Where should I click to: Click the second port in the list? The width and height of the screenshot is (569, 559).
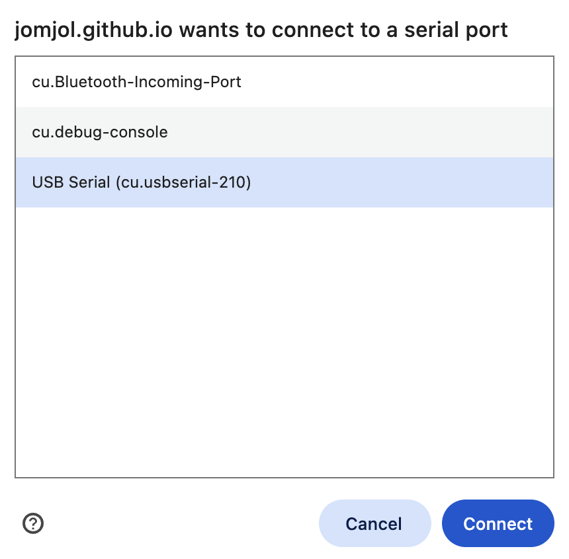point(284,132)
